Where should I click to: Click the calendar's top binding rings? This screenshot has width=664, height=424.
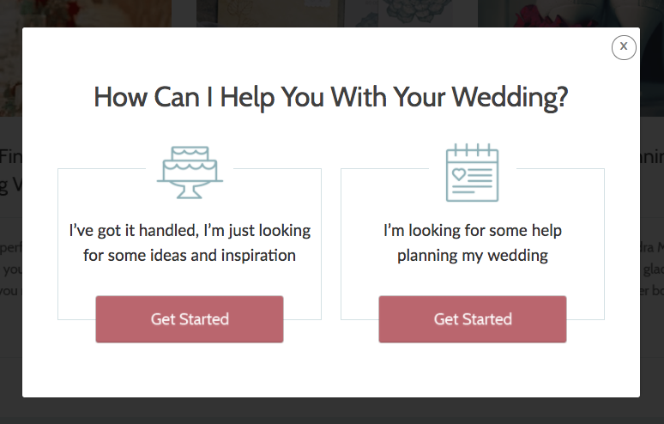[x=472, y=149]
